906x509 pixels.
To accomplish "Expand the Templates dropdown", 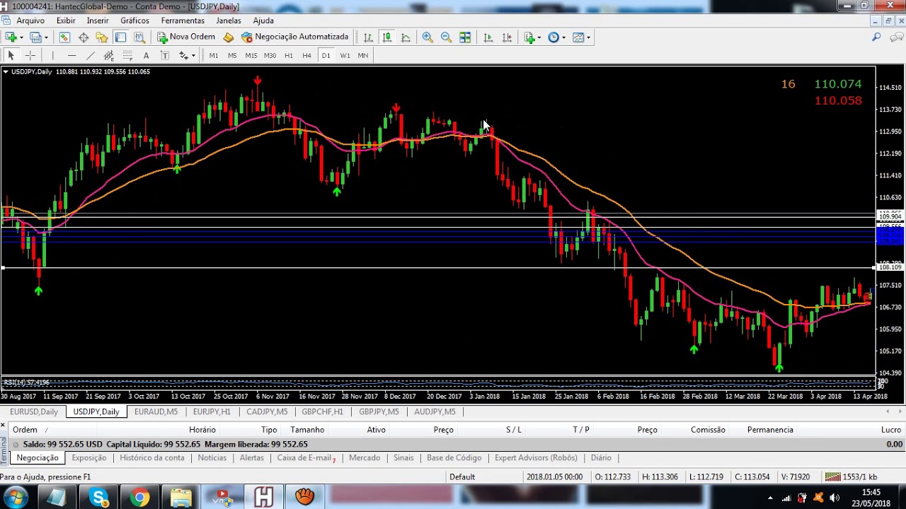I will point(587,37).
